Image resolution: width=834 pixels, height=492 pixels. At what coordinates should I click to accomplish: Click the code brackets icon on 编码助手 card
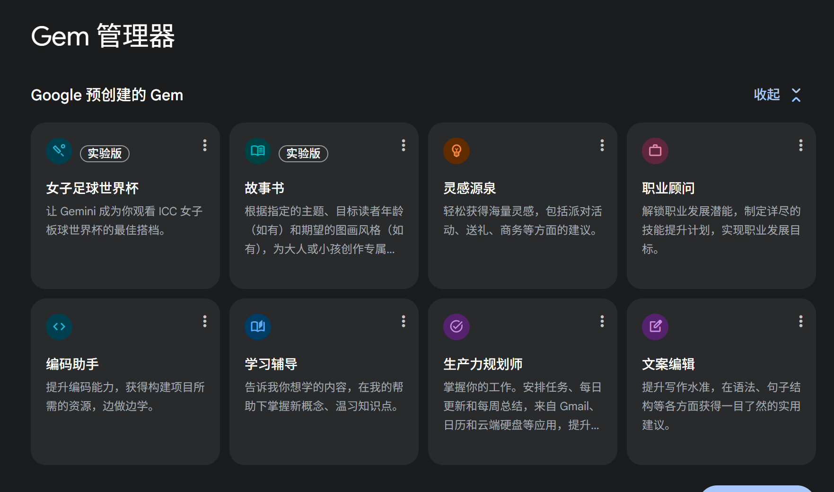59,327
